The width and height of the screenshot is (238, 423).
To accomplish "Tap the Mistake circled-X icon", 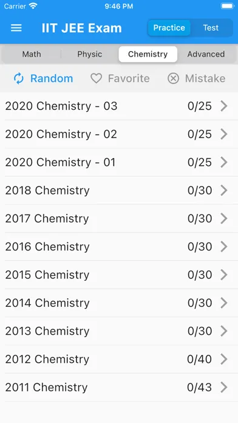I will [173, 78].
